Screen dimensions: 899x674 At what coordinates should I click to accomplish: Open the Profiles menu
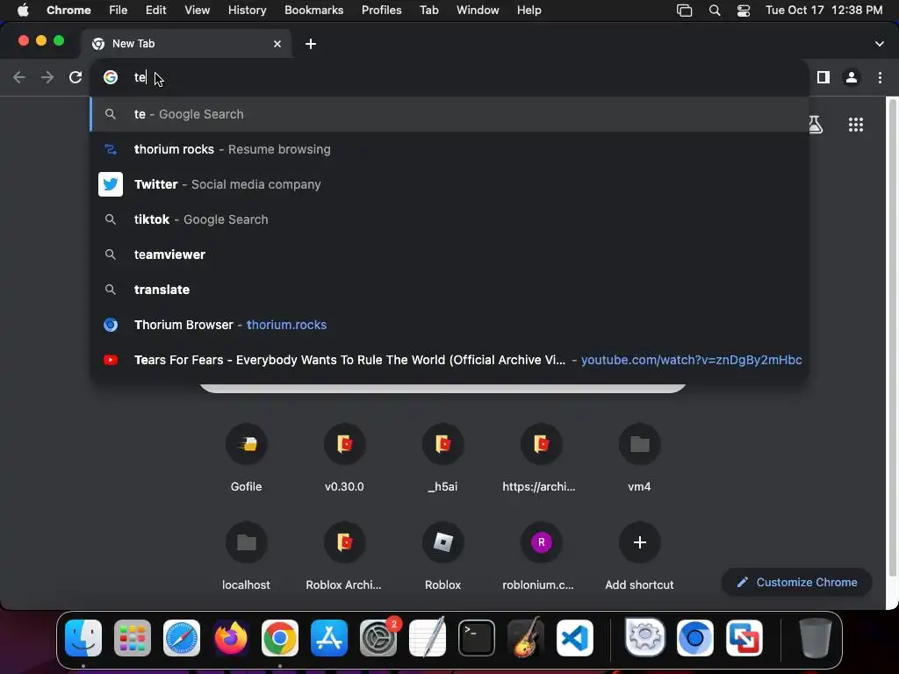coord(381,11)
